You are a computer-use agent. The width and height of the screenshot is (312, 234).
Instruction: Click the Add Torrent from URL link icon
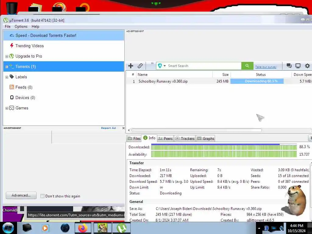click(140, 66)
